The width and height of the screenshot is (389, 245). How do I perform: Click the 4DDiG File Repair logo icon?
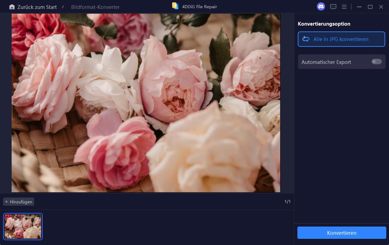click(175, 6)
